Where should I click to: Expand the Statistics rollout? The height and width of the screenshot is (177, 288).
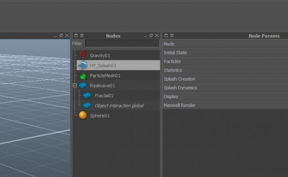click(225, 70)
